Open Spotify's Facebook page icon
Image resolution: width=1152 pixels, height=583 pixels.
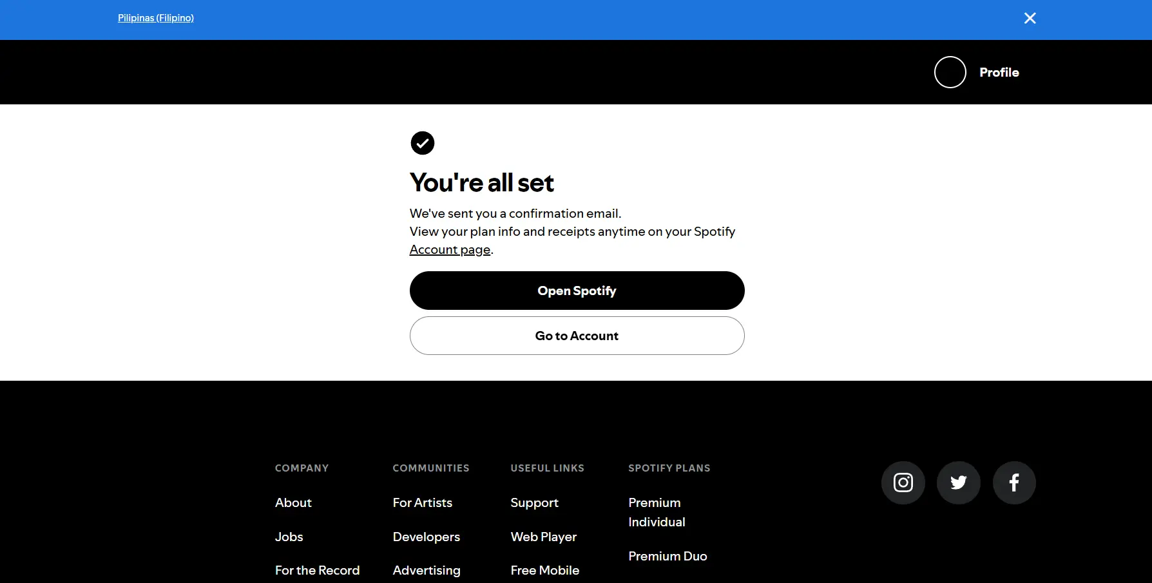click(1014, 483)
